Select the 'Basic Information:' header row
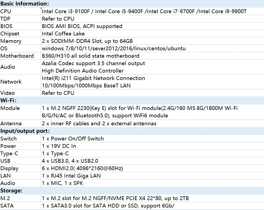Screen dimensions: 264x210 click(x=132, y=4)
